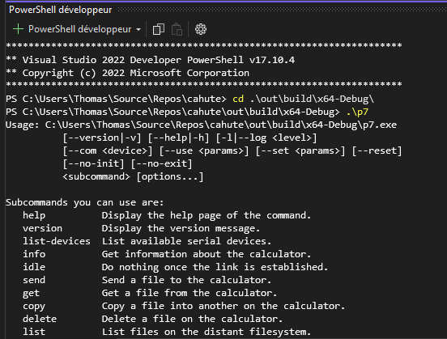Click the '.\out\build\x64-Debug\' path argument

[x=312, y=99]
